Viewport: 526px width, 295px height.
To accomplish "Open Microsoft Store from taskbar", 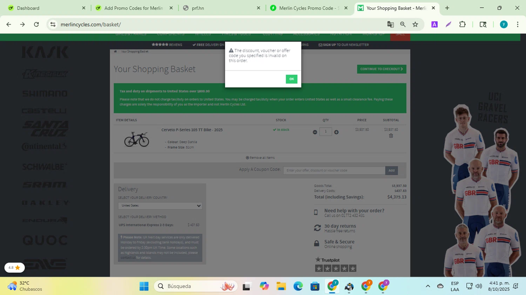I will click(x=315, y=287).
